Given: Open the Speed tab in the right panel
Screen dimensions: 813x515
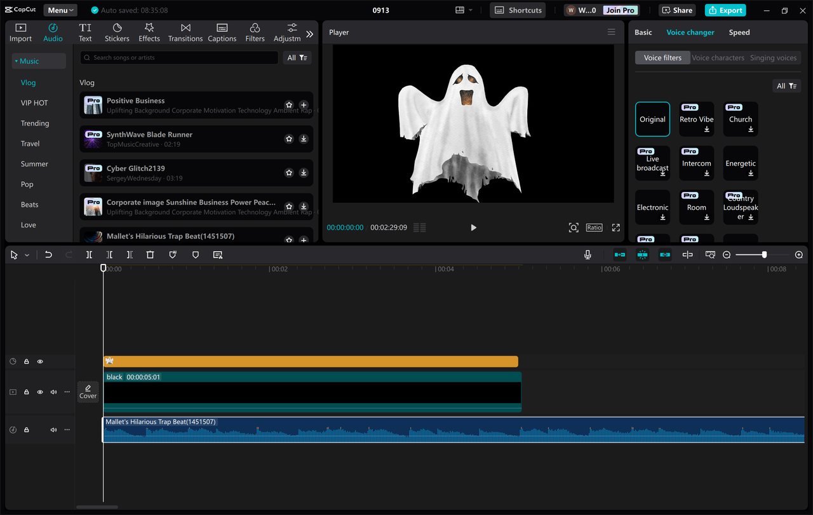Looking at the screenshot, I should click(739, 32).
